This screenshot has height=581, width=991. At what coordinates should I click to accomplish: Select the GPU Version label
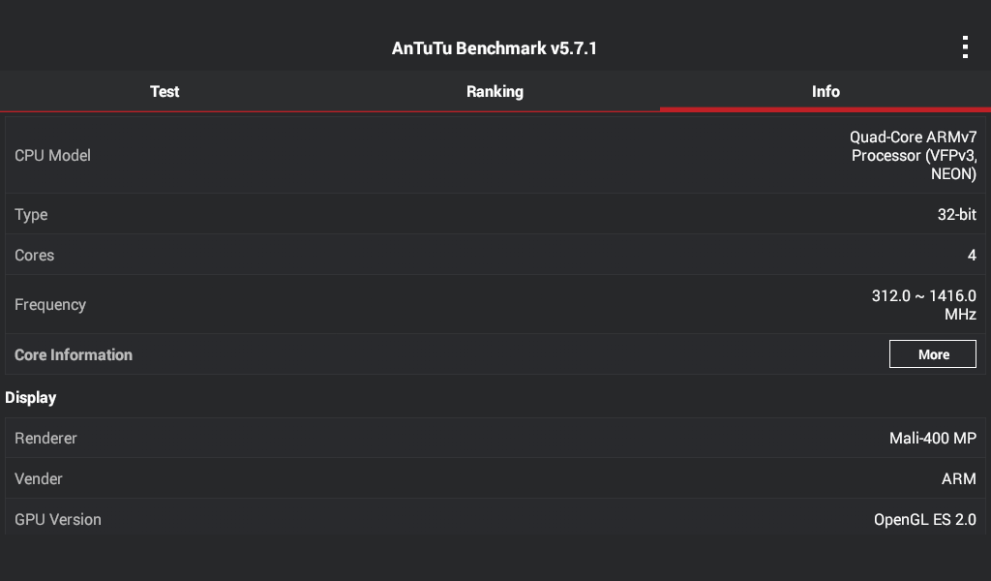tap(58, 519)
